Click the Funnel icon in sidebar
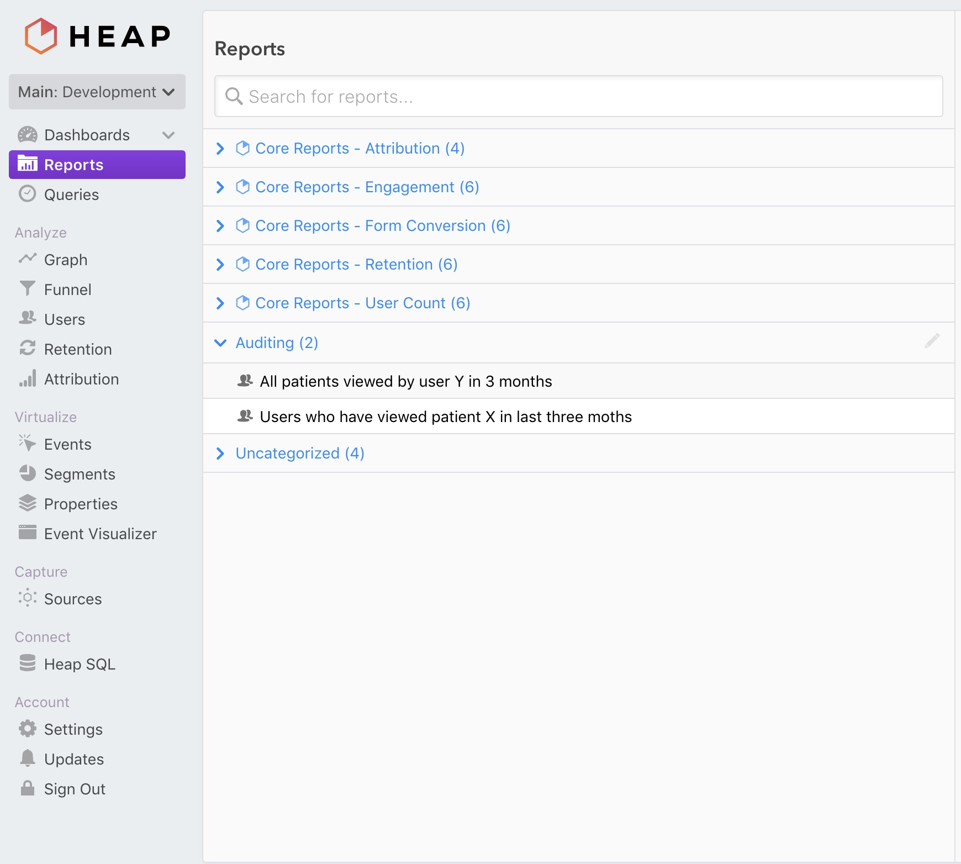This screenshot has width=961, height=864. pyautogui.click(x=27, y=289)
